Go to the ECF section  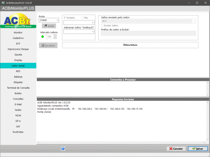click(18, 44)
